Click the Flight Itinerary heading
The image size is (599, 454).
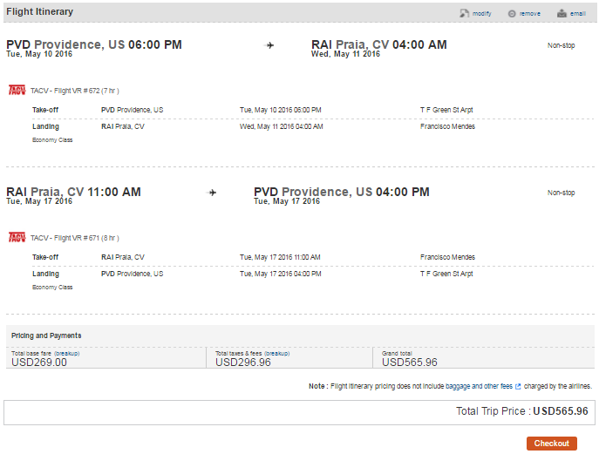40,12
